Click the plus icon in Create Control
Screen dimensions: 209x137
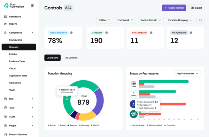(165, 8)
